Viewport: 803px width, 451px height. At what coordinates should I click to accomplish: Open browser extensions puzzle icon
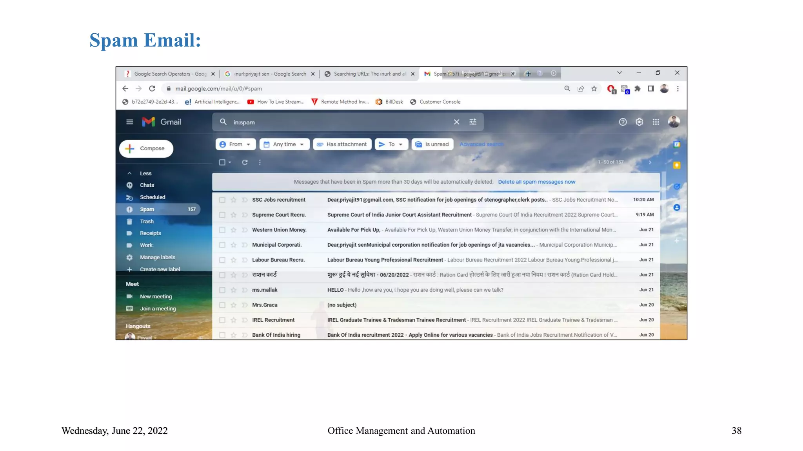[638, 88]
